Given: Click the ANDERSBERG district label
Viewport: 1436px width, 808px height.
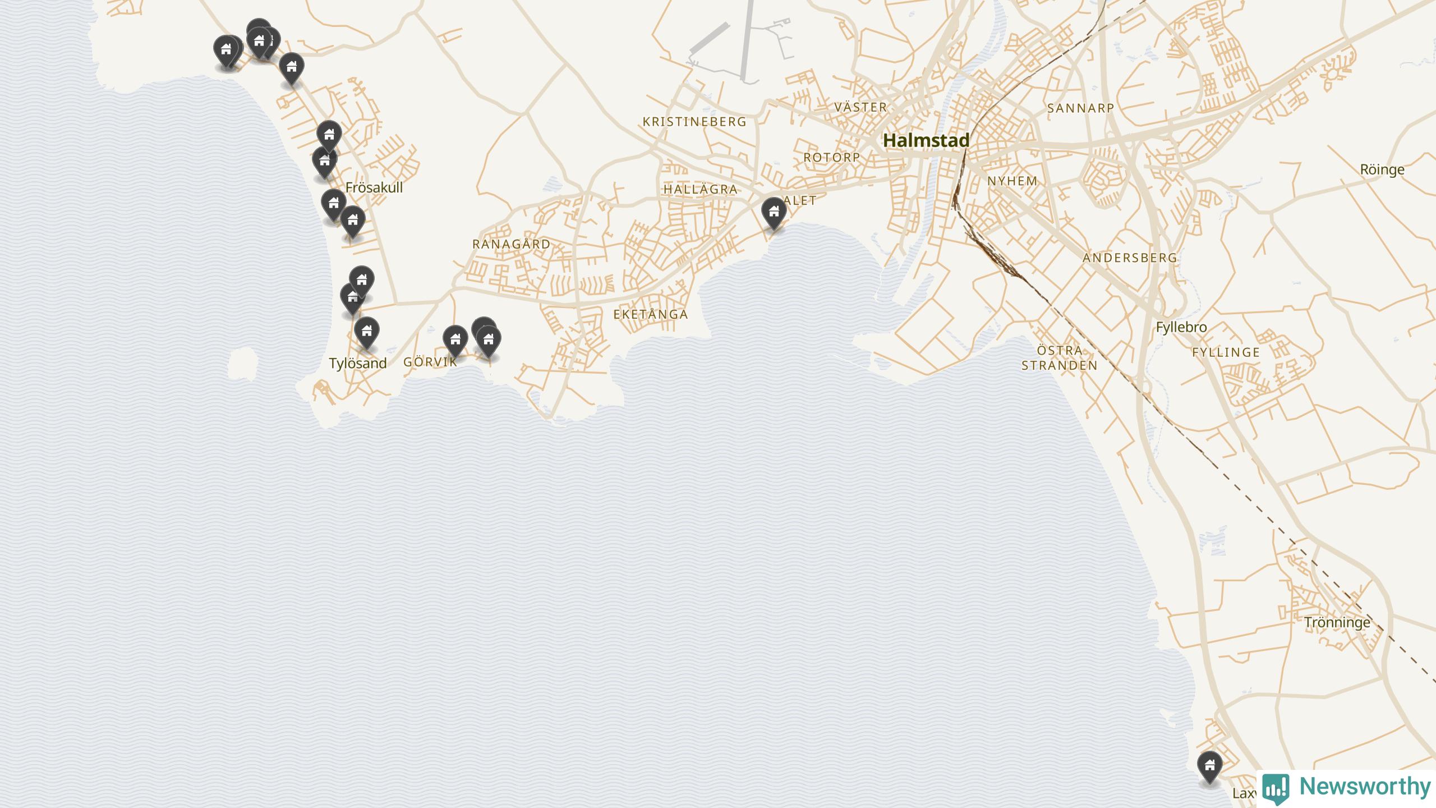Looking at the screenshot, I should 1130,258.
